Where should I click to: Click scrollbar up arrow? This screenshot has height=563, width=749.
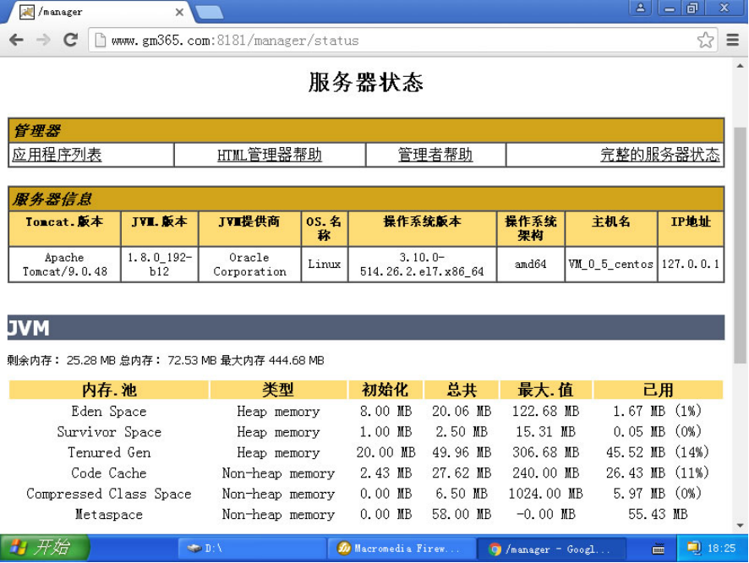pyautogui.click(x=740, y=66)
